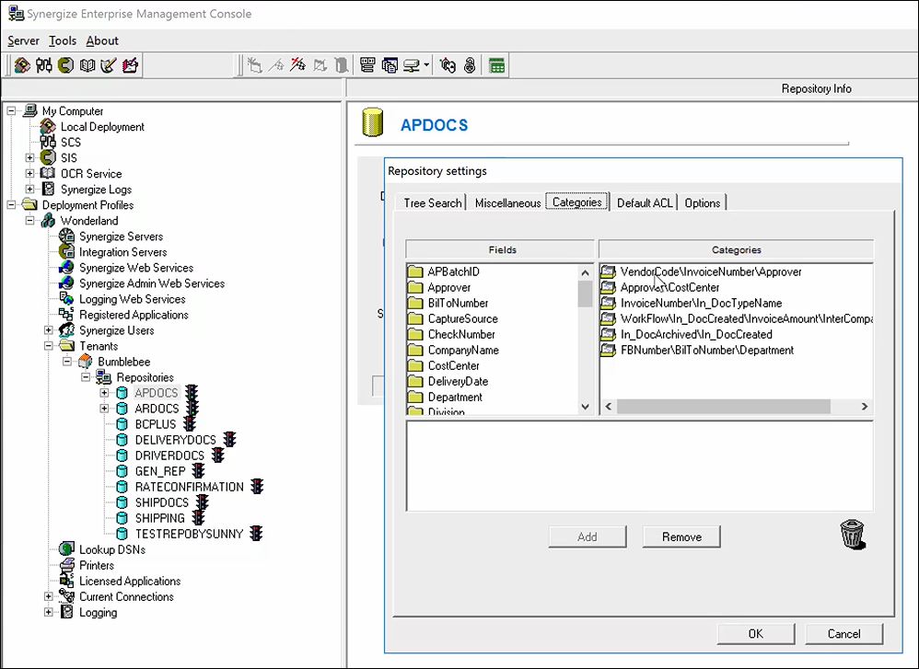Image resolution: width=919 pixels, height=669 pixels.
Task: Click the padlock toolbar icon
Action: point(470,65)
